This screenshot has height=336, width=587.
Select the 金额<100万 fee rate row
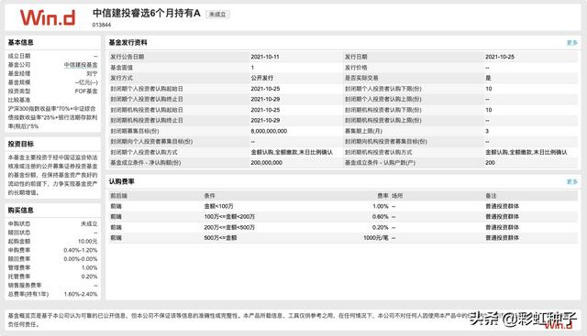343,206
